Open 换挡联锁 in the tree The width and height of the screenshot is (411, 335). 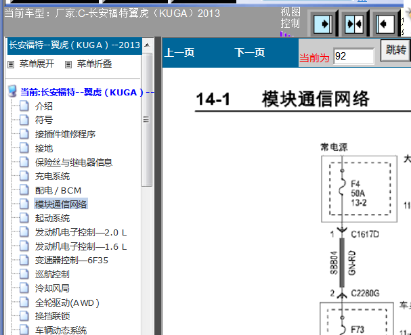[52, 317]
